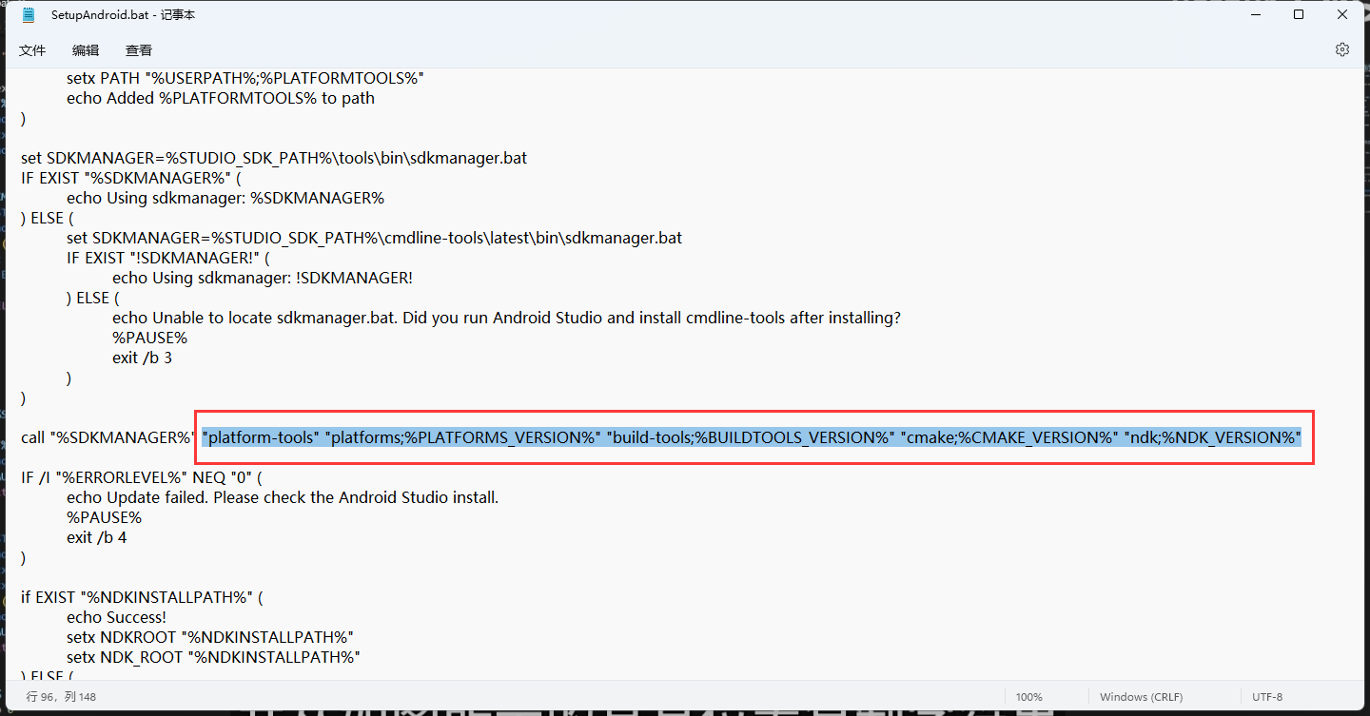This screenshot has width=1370, height=716.
Task: Click the highlighted '"platform-tools"' argument
Action: 261,437
